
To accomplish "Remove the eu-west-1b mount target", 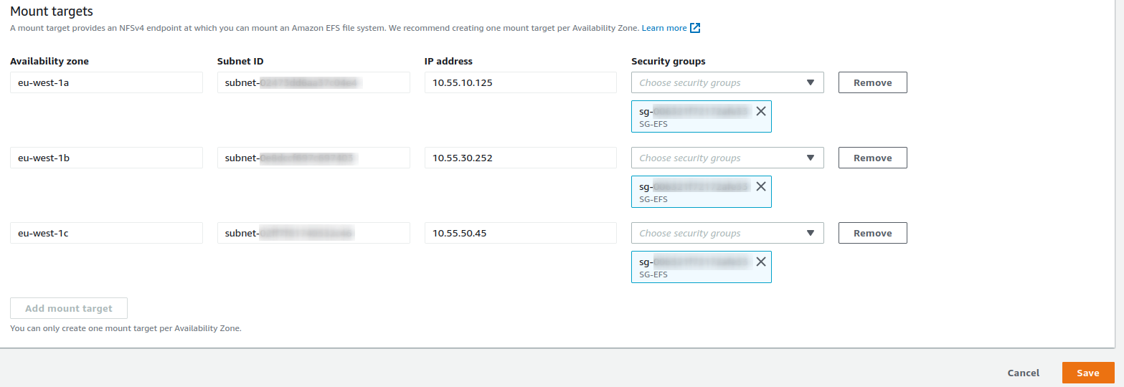I will pos(872,158).
